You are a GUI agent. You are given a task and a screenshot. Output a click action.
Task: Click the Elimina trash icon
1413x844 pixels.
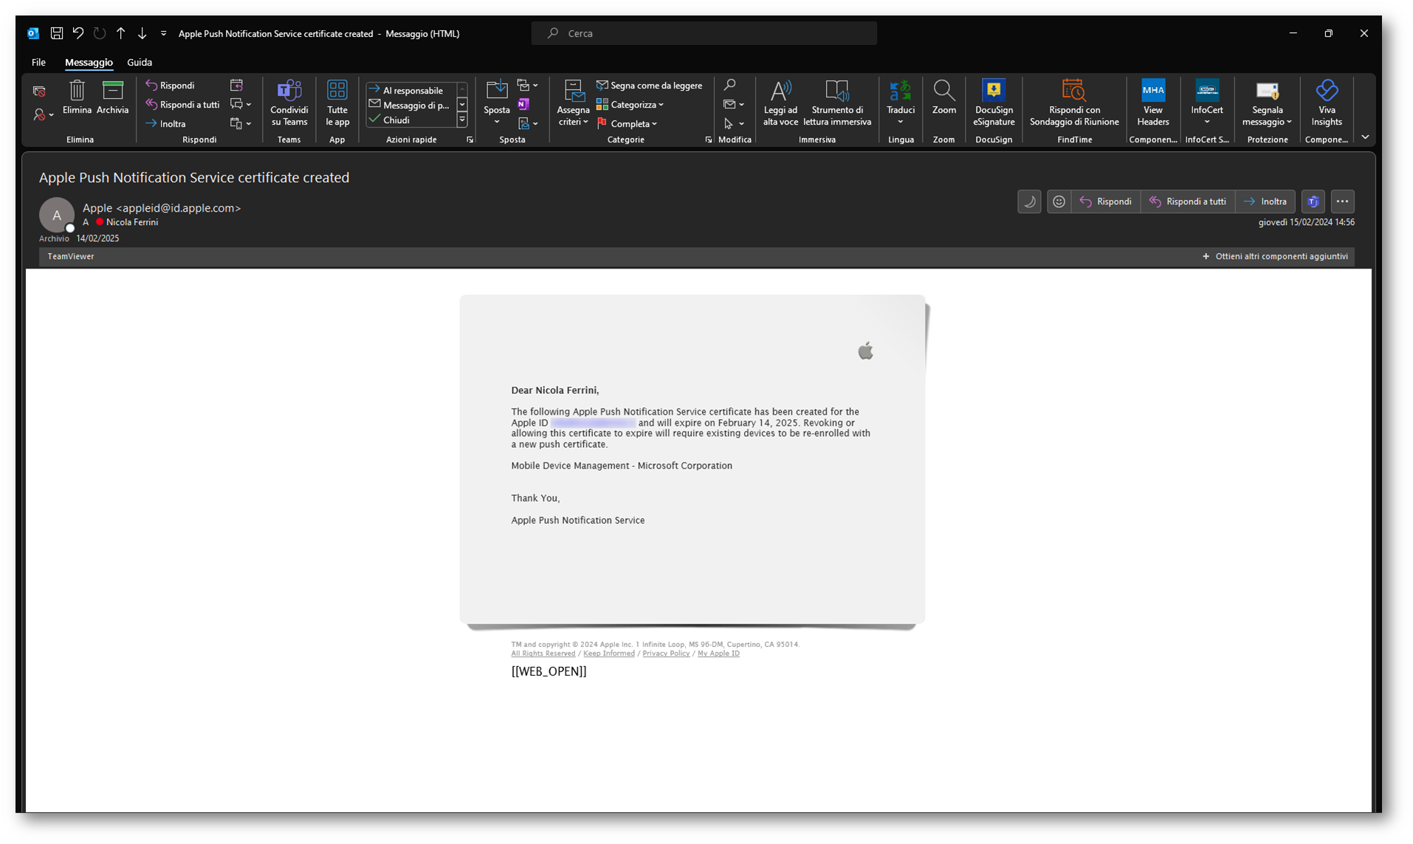[x=77, y=97]
